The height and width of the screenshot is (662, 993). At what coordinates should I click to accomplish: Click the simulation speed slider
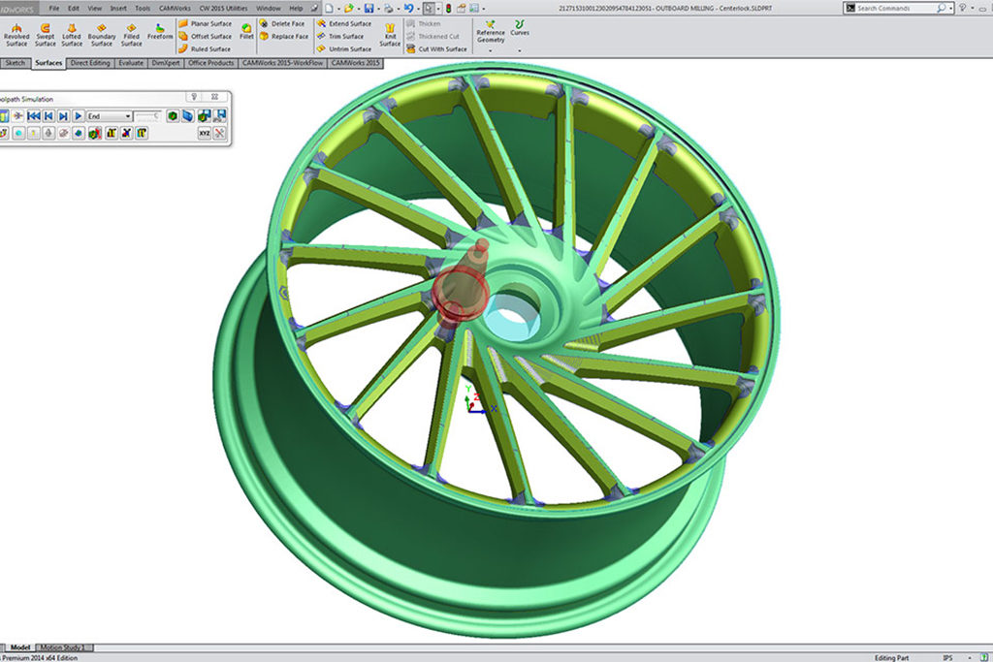pyautogui.click(x=147, y=115)
